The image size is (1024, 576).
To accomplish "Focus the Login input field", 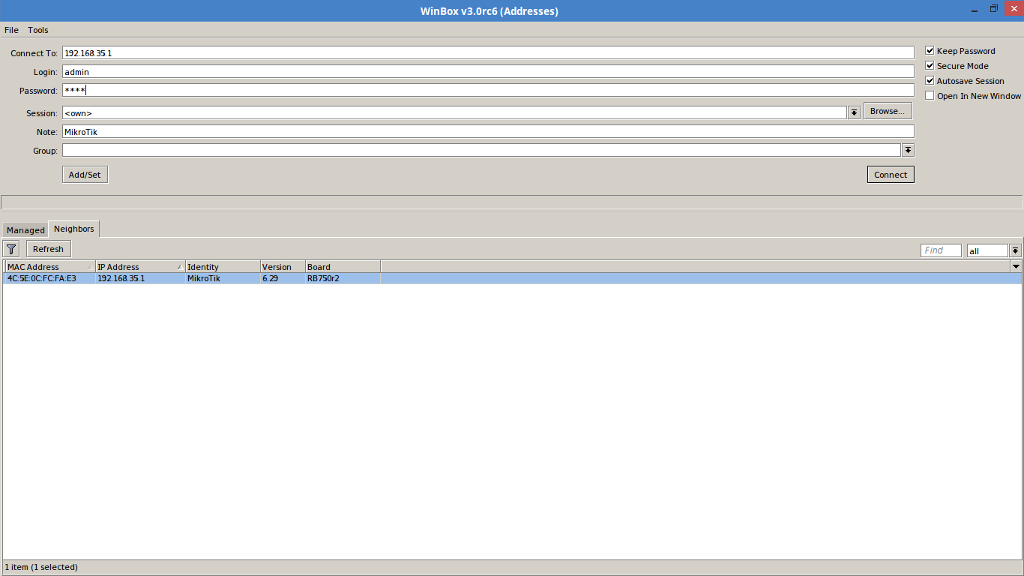I will click(488, 71).
